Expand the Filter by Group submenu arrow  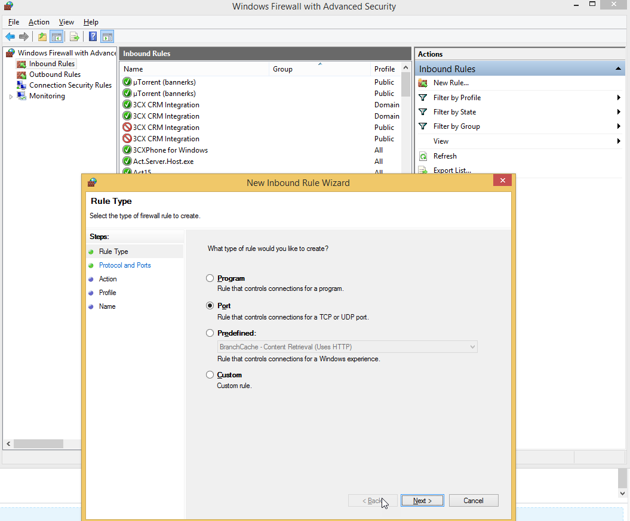pos(619,126)
